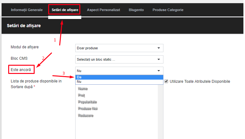Screen dimensions: 245x139
Task: Open the Produse Categorie tab
Action: 168,10
